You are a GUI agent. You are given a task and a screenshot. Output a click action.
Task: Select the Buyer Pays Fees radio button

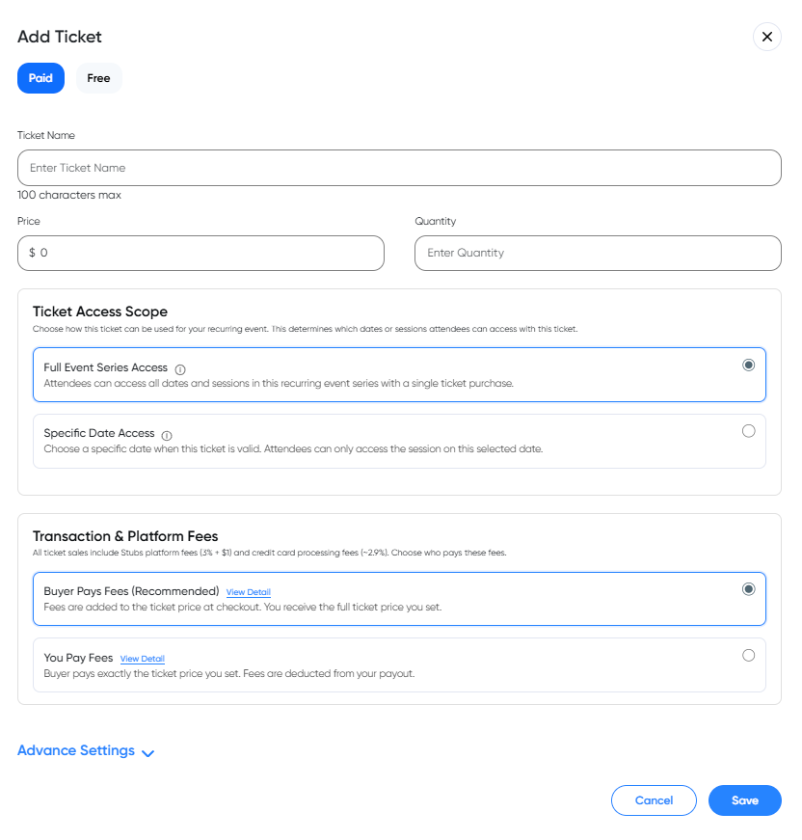coord(749,588)
